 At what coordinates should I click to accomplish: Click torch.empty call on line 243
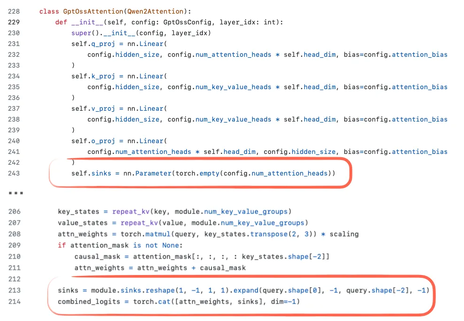coord(197,173)
